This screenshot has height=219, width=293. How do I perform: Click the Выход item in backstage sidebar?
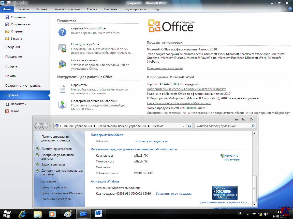15,111
